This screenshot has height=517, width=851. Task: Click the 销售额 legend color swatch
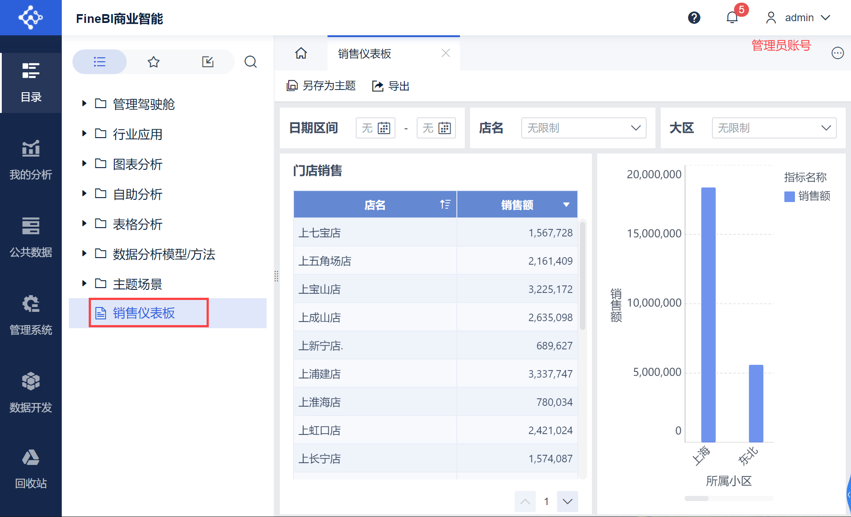[789, 196]
